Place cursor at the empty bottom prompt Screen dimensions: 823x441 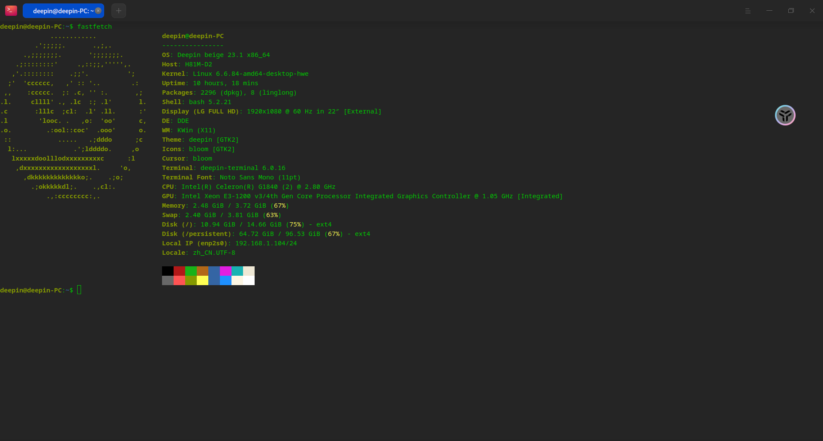pyautogui.click(x=79, y=290)
